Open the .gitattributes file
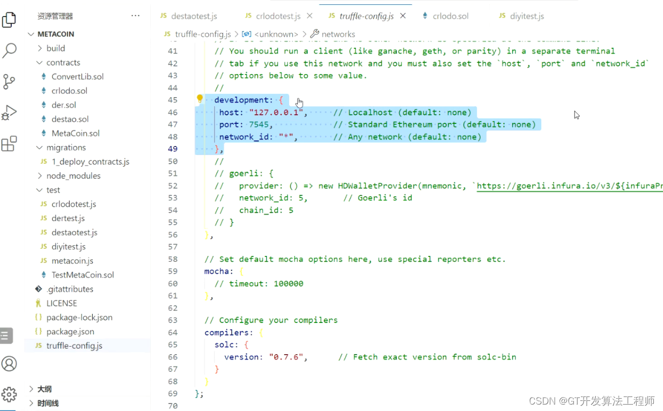This screenshot has height=411, width=663. point(70,289)
